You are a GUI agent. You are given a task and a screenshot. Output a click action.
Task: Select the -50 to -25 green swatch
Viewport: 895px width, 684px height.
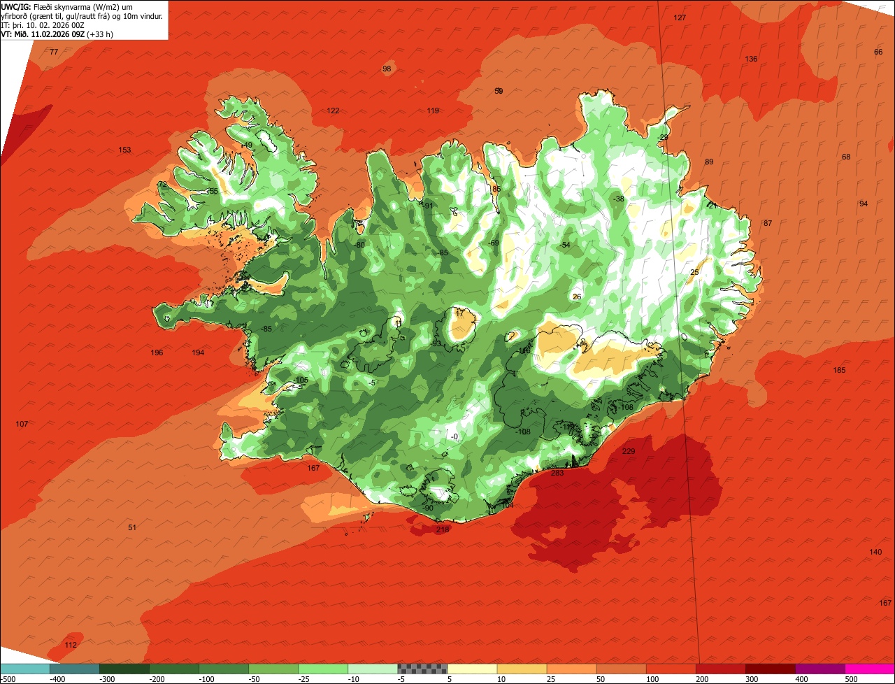273,669
